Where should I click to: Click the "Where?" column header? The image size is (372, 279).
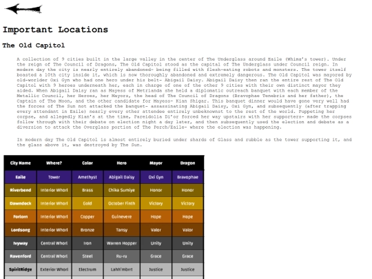[54, 163]
